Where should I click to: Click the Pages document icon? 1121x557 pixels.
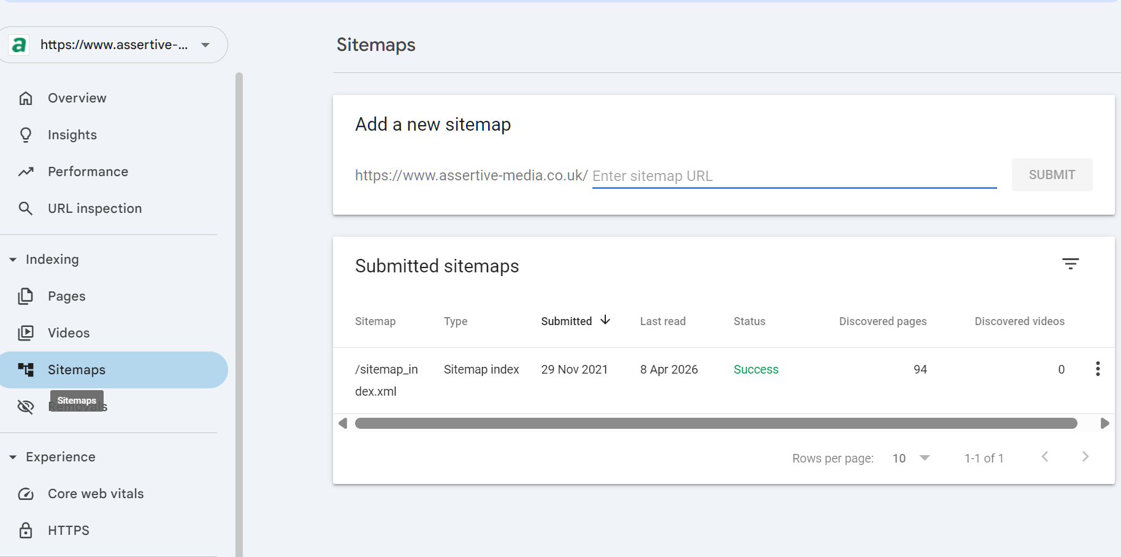26,296
